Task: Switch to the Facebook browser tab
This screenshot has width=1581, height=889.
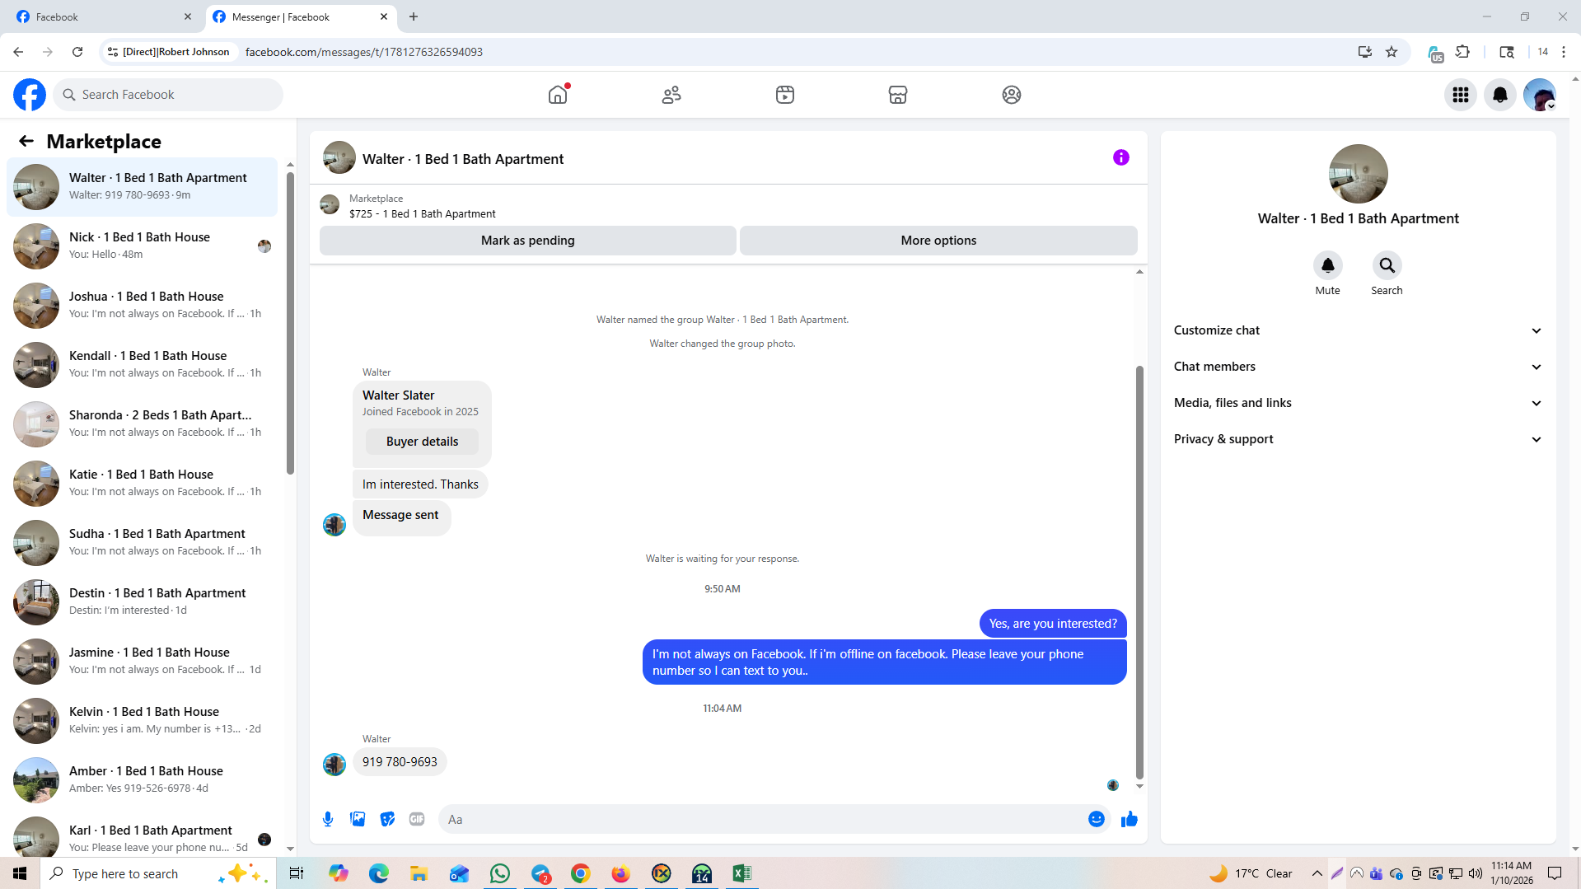Action: (105, 16)
